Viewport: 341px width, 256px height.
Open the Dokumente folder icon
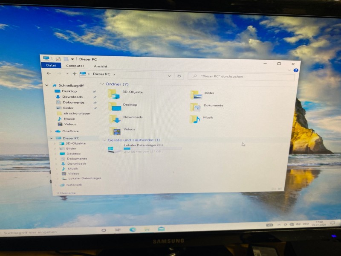pyautogui.click(x=195, y=107)
